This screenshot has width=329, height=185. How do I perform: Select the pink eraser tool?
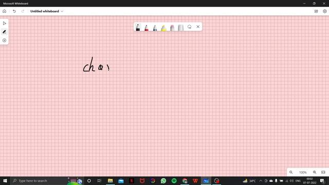tap(172, 27)
